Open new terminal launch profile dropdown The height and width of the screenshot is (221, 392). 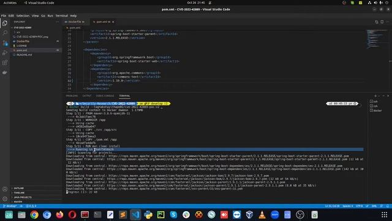379,96
